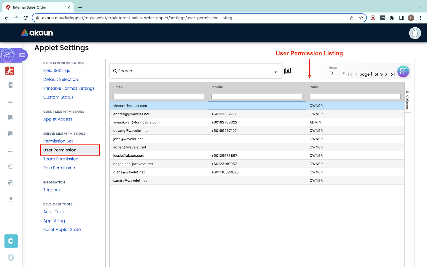Viewport: 427px width, 267px height.
Task: Collapse the sidebar with the menu toggle icon
Action: pyautogui.click(x=22, y=55)
